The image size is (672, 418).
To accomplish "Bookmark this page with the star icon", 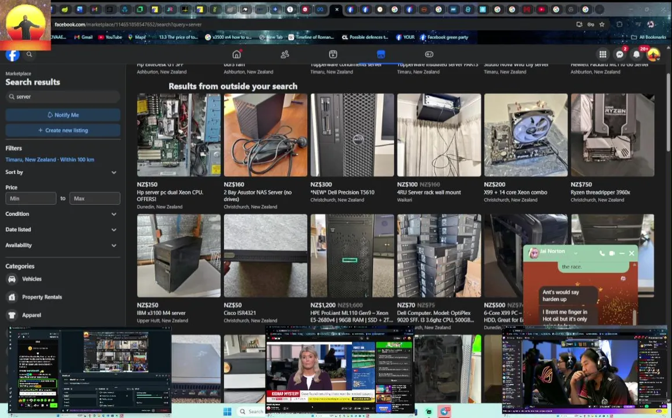I will tap(602, 24).
